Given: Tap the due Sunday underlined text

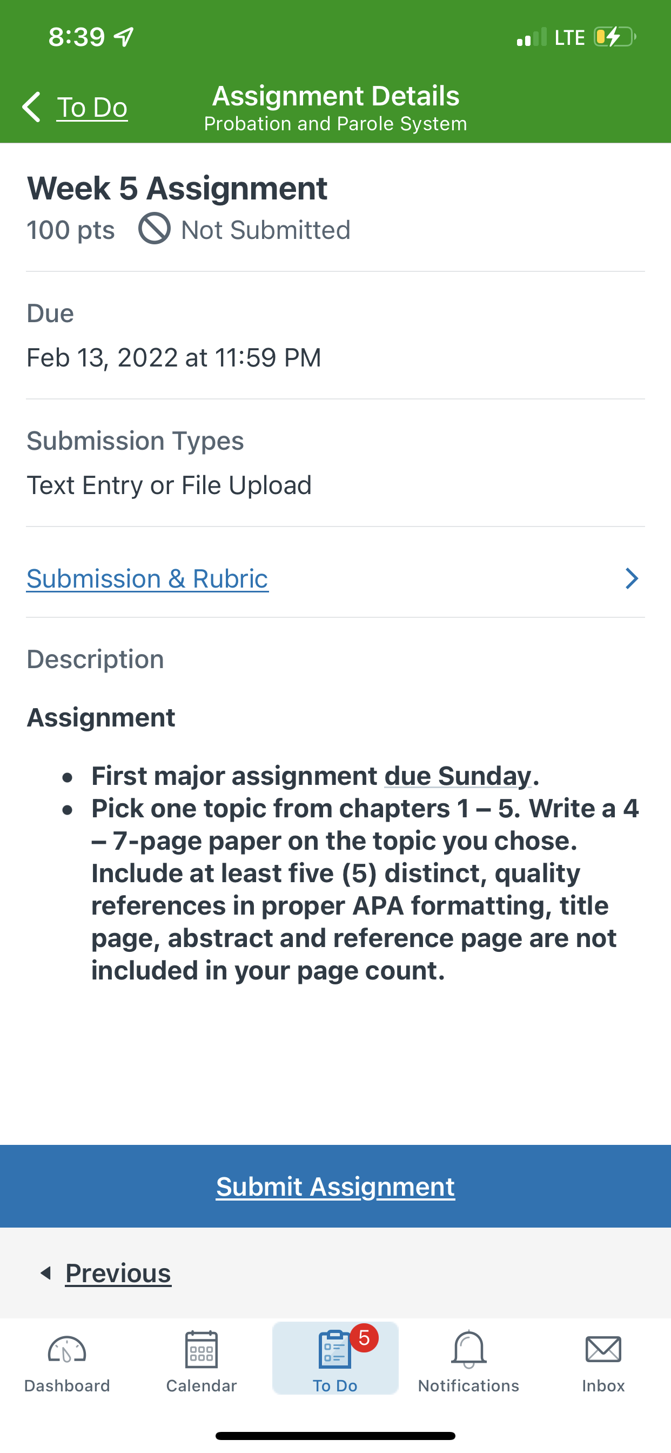Looking at the screenshot, I should click(458, 776).
